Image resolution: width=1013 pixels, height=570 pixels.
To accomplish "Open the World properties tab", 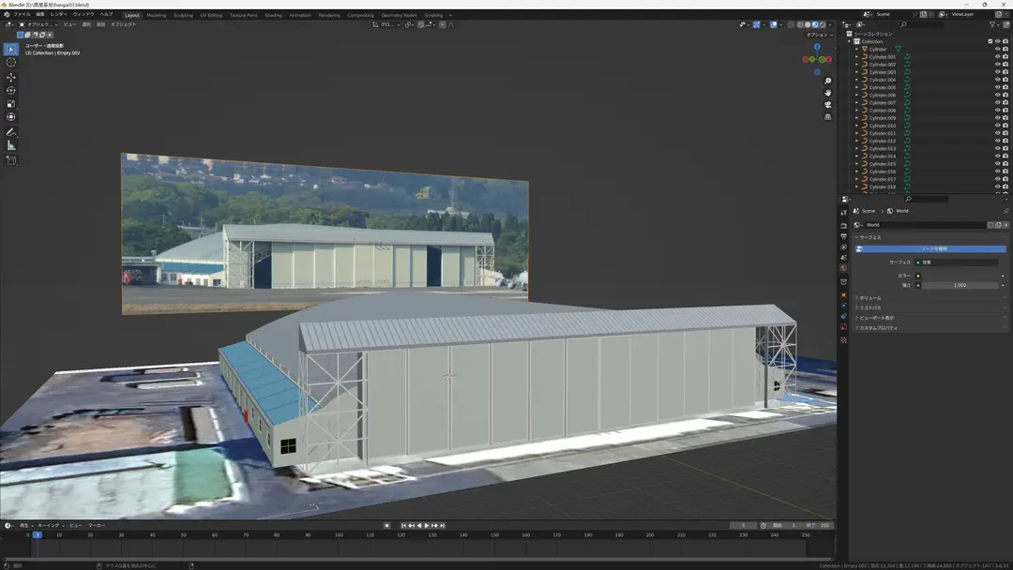I will 844,268.
